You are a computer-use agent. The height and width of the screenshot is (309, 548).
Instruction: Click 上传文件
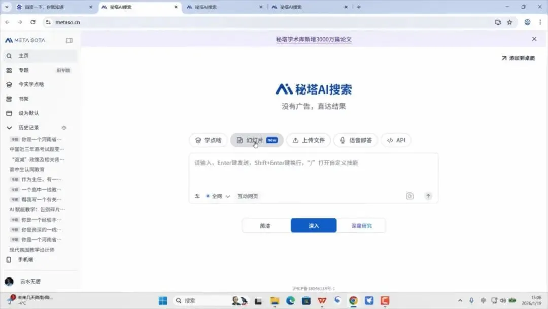[309, 140]
